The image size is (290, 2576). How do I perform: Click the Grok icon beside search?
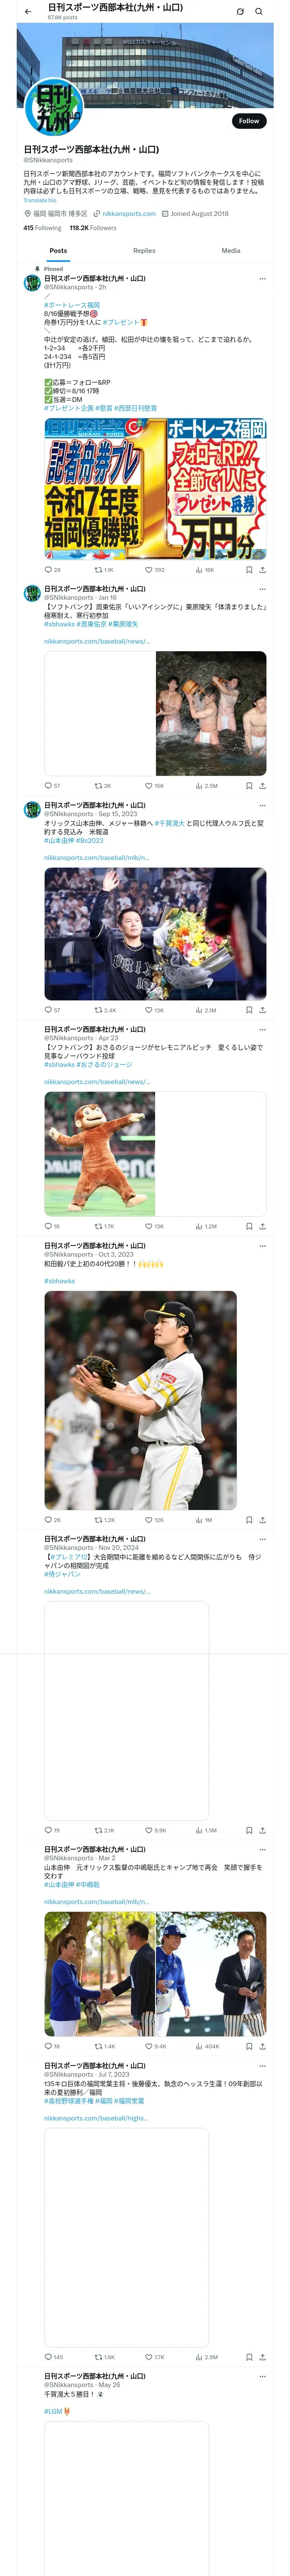pyautogui.click(x=240, y=12)
